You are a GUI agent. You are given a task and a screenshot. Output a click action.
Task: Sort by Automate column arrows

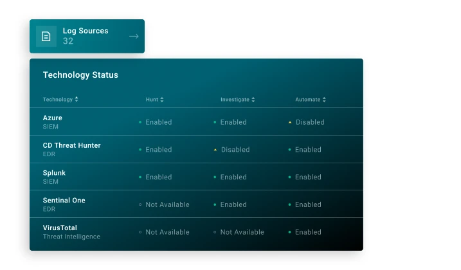click(x=324, y=100)
